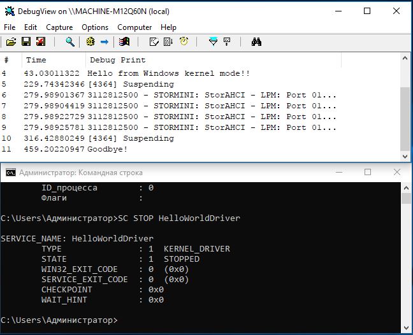Click the Clear display toolbar icon

(154, 41)
